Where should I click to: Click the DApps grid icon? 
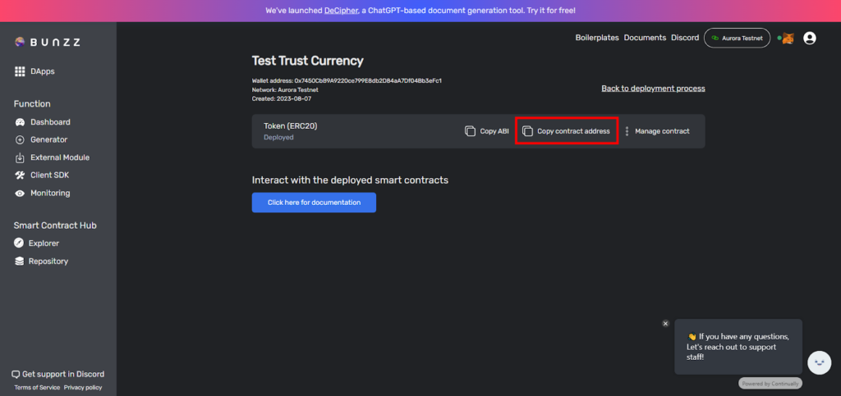pyautogui.click(x=20, y=71)
